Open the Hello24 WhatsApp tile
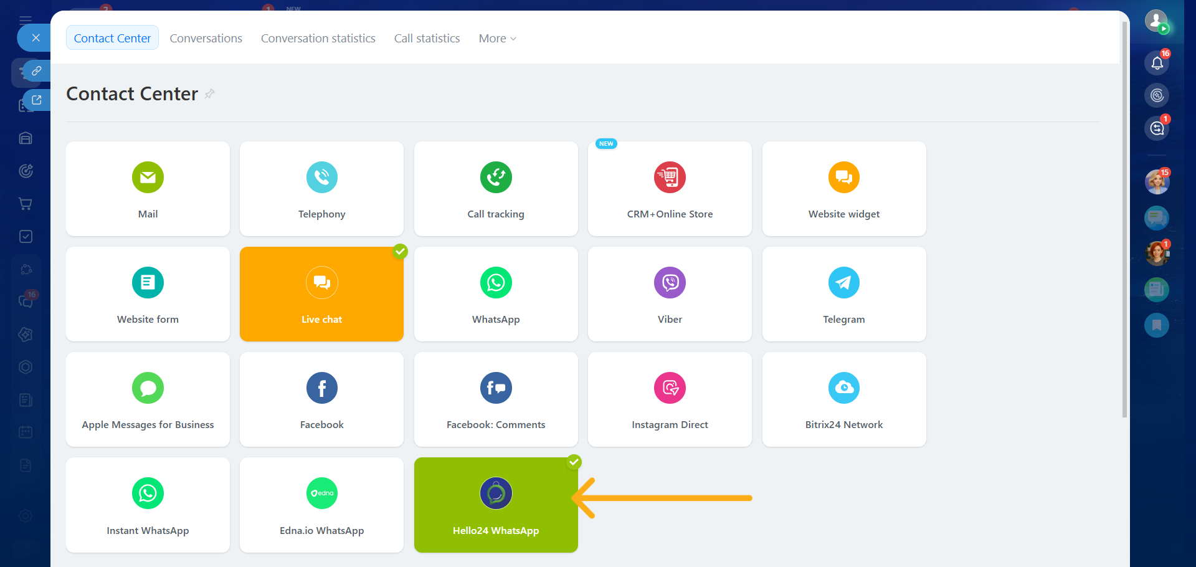The image size is (1196, 567). [x=496, y=505]
